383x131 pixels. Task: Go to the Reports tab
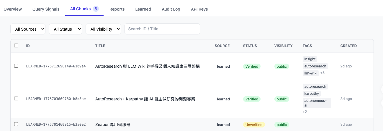tap(117, 9)
